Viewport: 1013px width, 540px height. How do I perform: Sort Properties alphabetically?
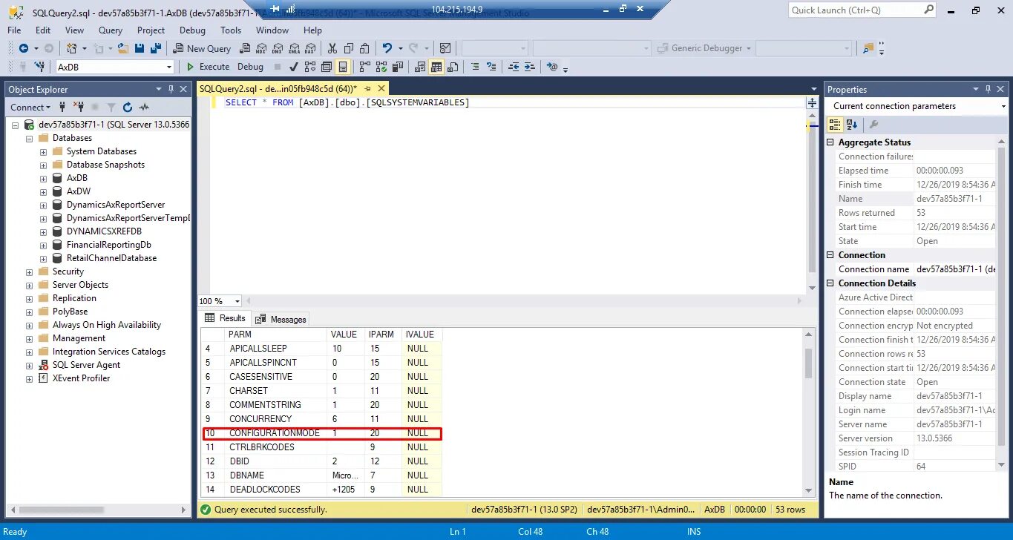pyautogui.click(x=852, y=125)
